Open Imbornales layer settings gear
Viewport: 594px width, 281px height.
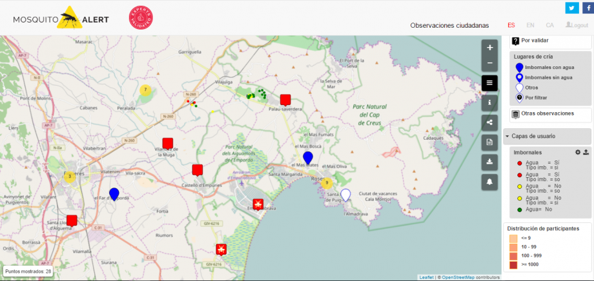point(579,152)
